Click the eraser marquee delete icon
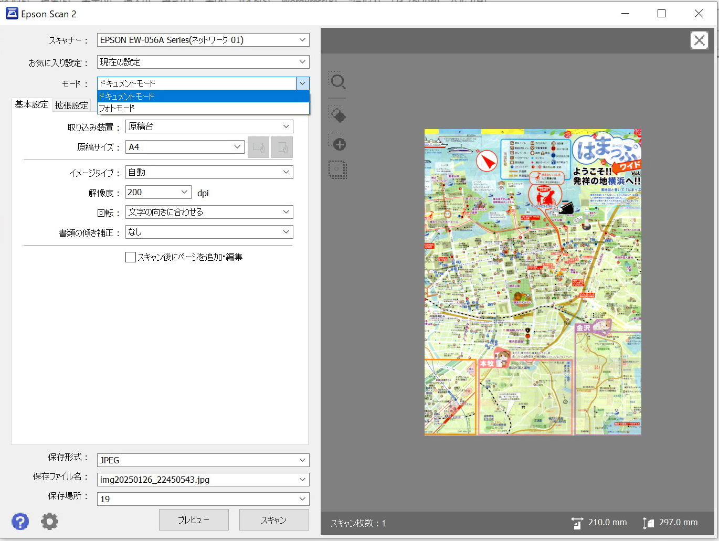Image resolution: width=719 pixels, height=541 pixels. pos(337,114)
